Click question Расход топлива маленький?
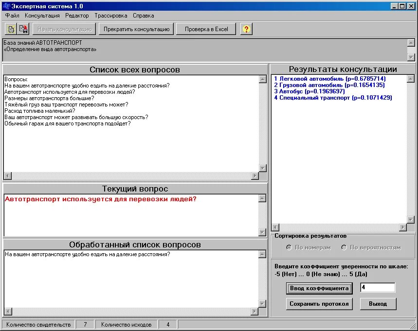 pos(40,111)
